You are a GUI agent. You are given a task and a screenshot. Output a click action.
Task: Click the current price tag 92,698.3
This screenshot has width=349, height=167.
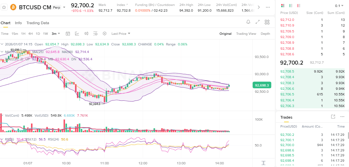(x=262, y=85)
